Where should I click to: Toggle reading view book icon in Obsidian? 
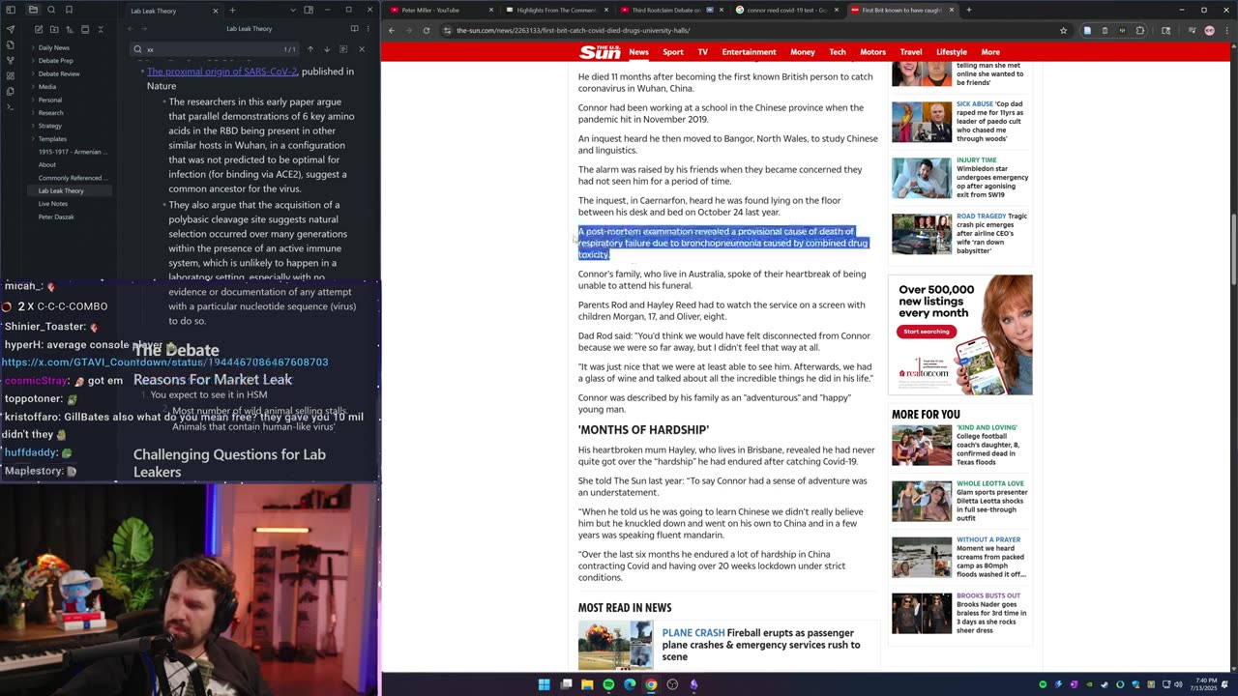coord(354,29)
